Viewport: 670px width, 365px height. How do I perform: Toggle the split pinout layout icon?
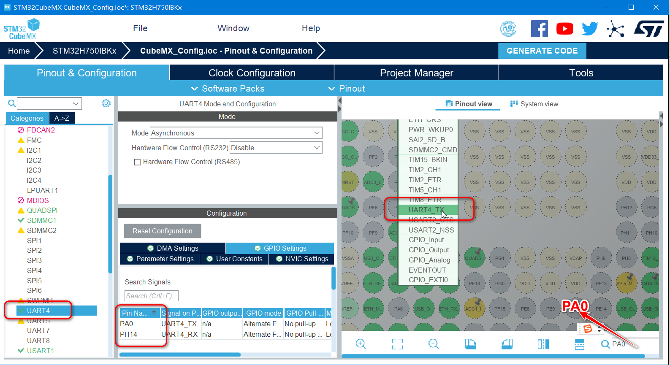point(580,344)
